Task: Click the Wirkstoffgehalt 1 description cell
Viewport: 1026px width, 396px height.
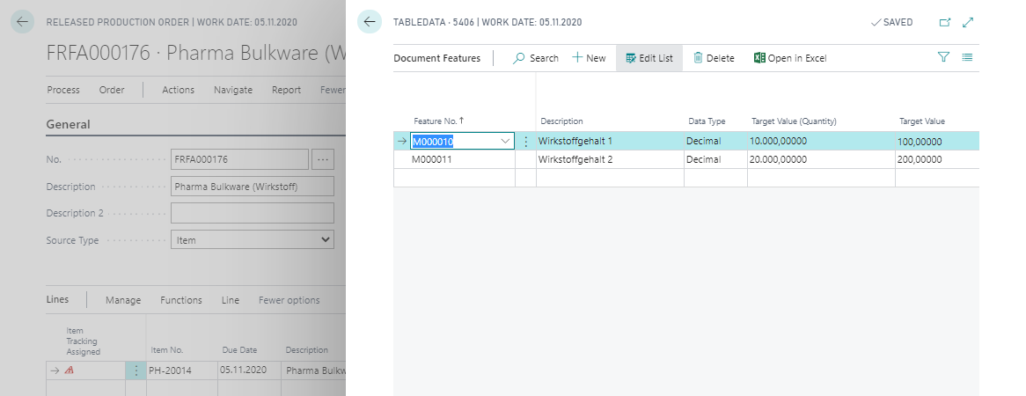Action: (x=610, y=141)
